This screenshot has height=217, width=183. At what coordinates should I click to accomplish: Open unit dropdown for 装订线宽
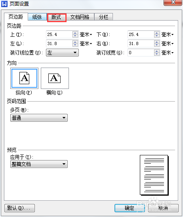[168, 53]
